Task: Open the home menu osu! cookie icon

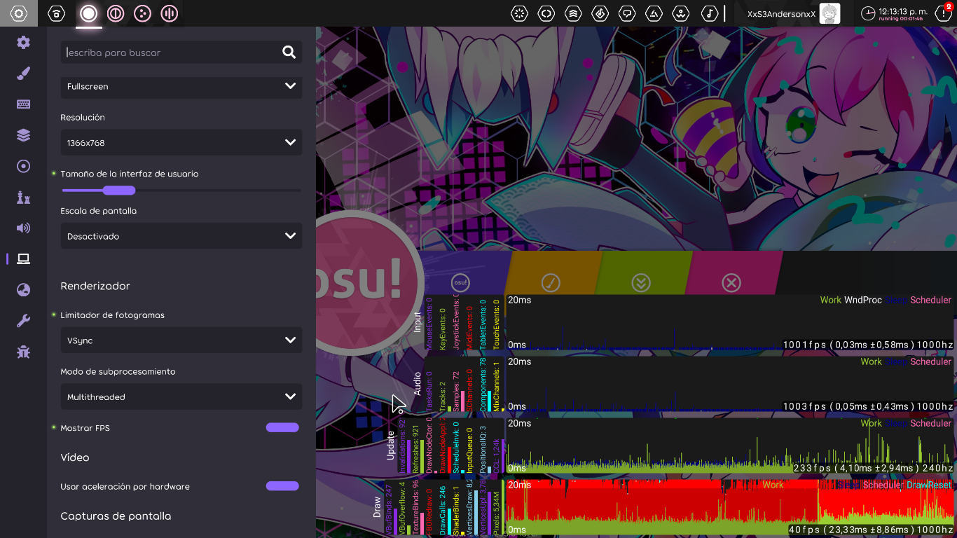Action: click(x=57, y=13)
